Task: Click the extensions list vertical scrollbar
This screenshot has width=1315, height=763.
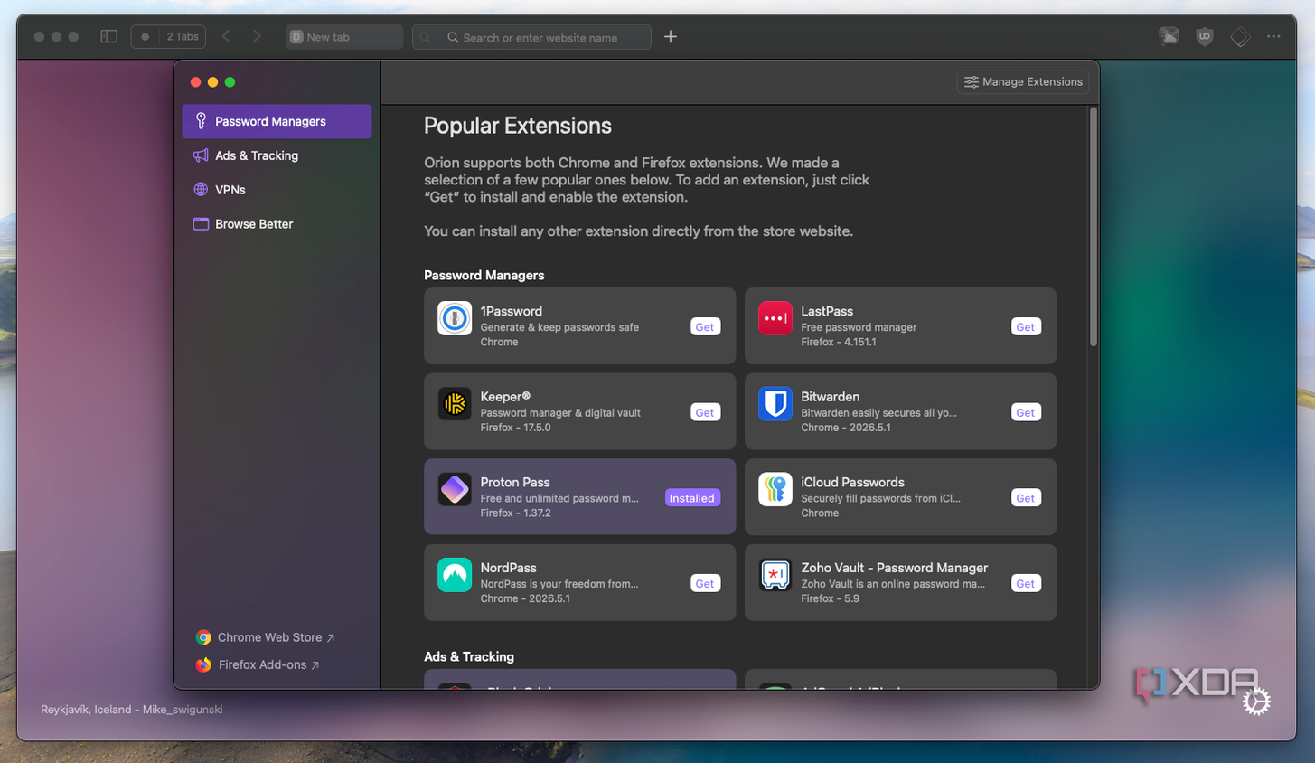Action: [1094, 226]
